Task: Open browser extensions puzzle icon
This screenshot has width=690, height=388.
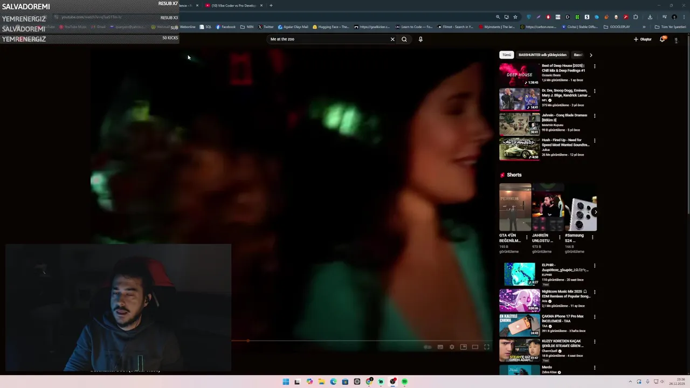Action: click(636, 17)
